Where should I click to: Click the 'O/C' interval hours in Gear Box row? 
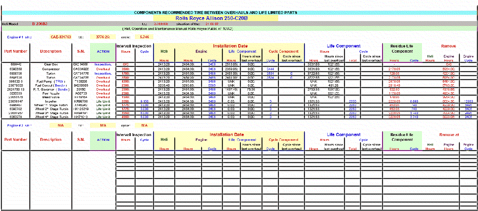[125, 64]
